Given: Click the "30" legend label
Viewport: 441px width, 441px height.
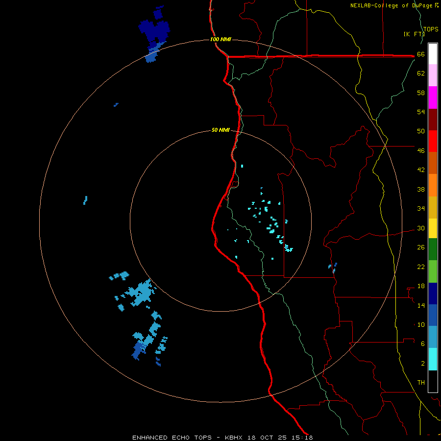Looking at the screenshot, I should tap(421, 228).
